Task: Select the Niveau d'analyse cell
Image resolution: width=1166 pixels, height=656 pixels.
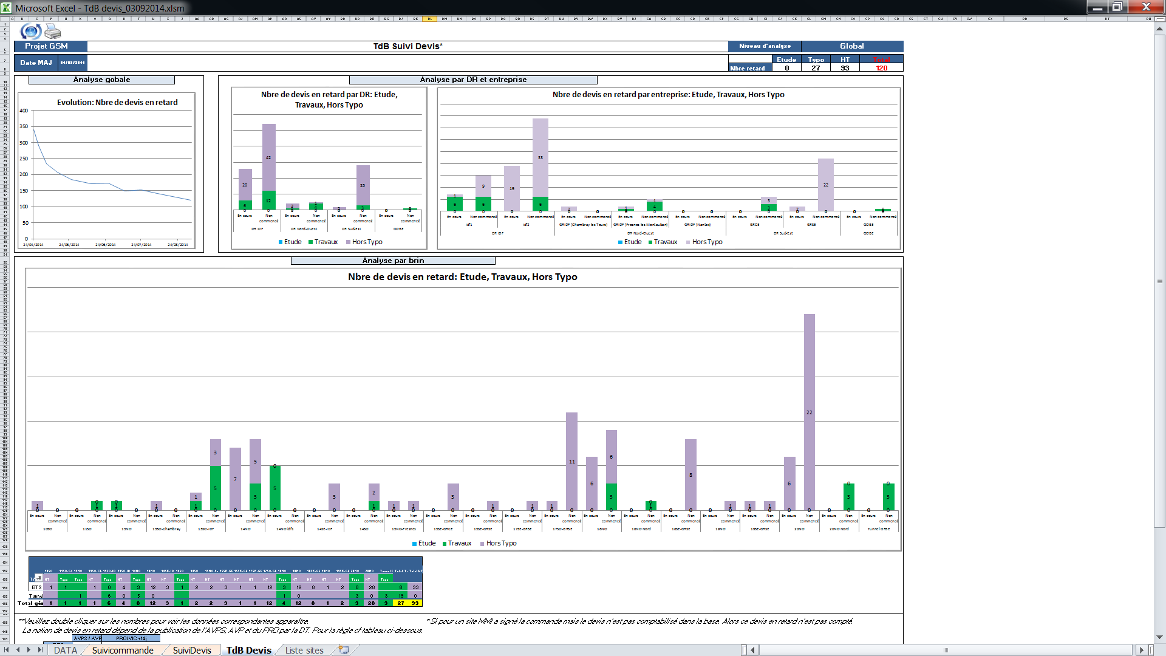Action: pos(765,46)
